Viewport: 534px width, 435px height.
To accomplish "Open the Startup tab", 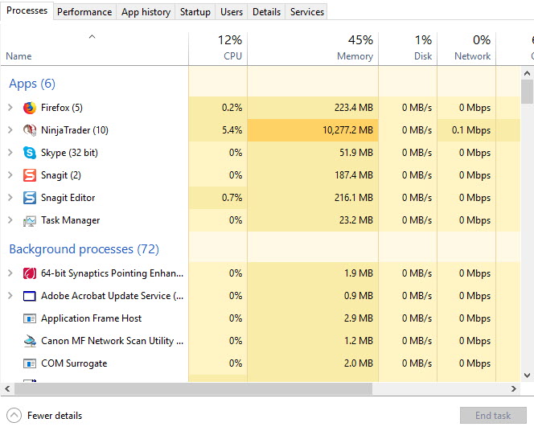I will tap(195, 12).
